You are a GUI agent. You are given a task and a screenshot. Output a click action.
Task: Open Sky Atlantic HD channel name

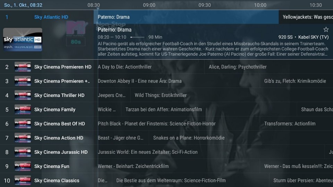(51, 17)
